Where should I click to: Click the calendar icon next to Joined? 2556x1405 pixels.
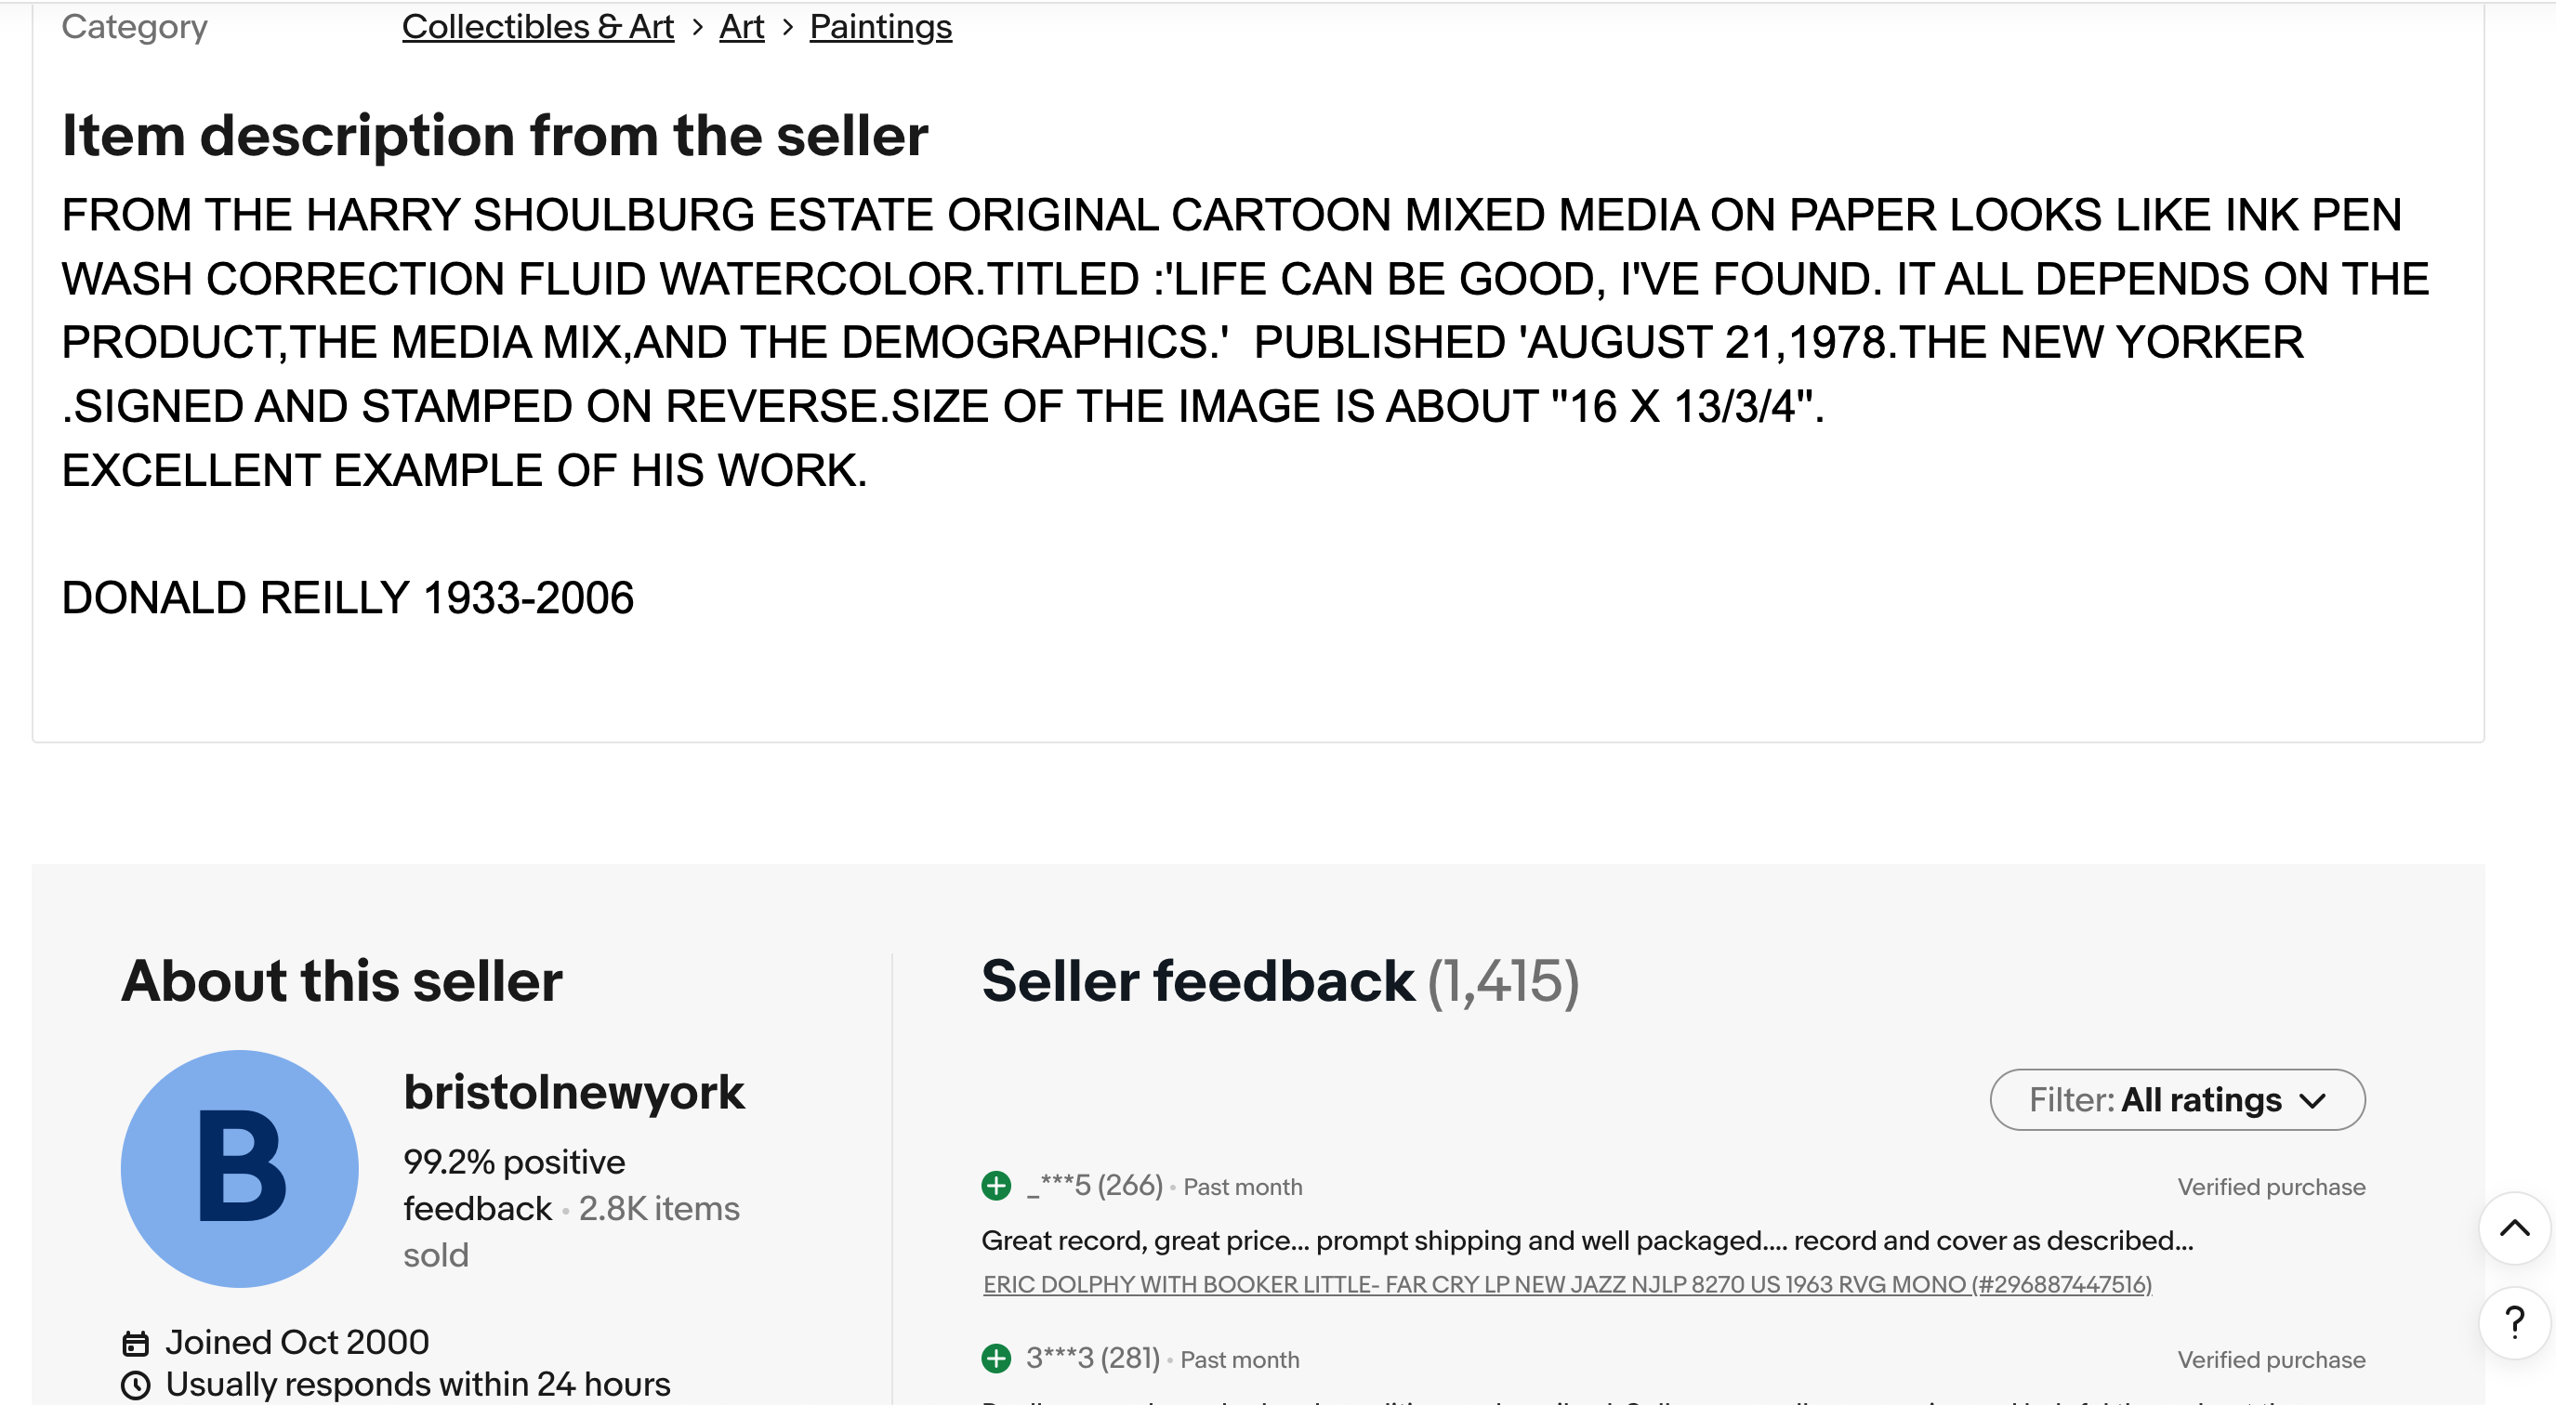135,1344
